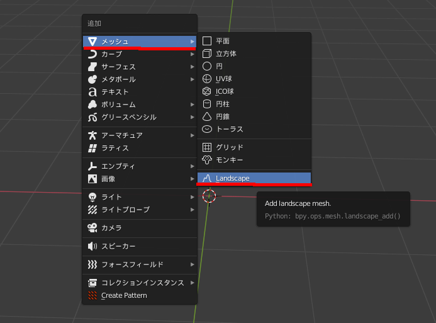Choose the カメラ label
This screenshot has height=323, width=436.
point(111,228)
